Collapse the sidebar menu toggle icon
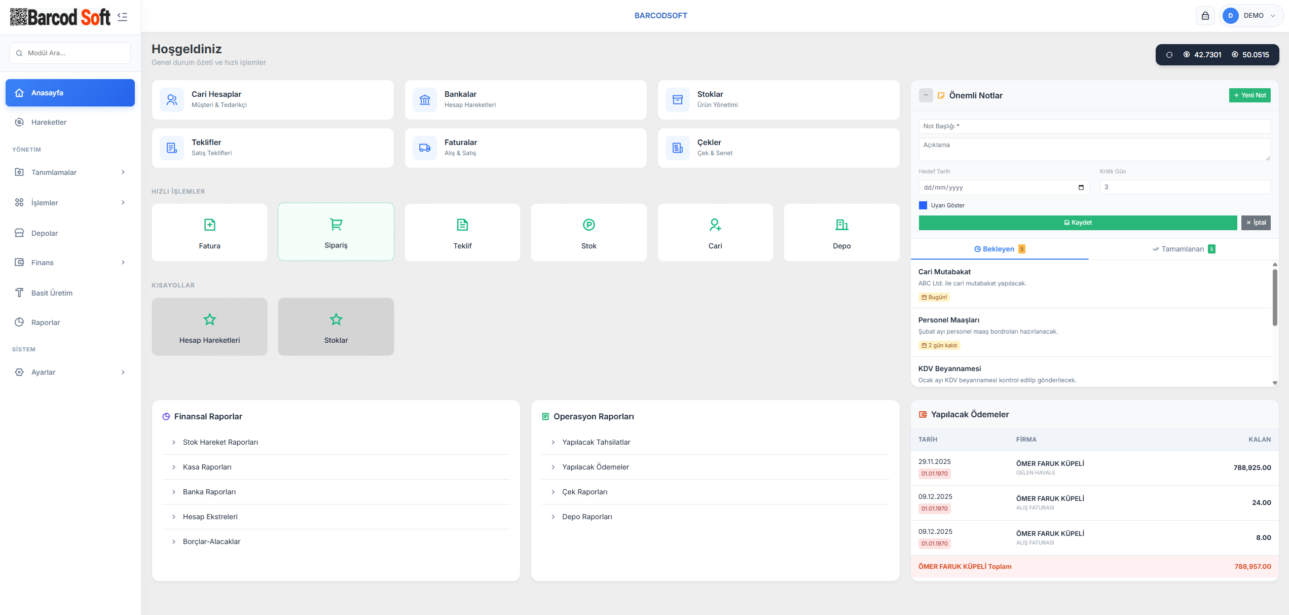 point(122,17)
